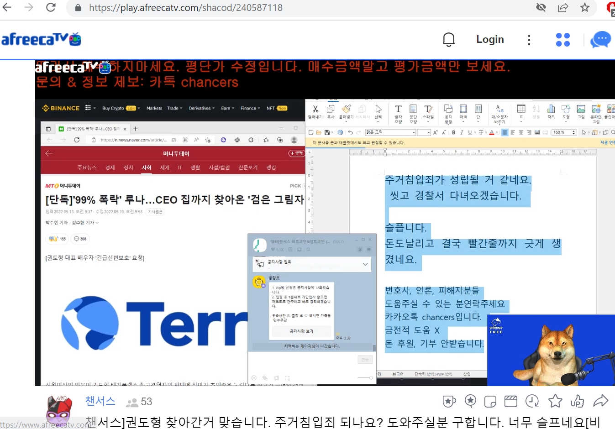Expand 공지사항 필독 notice in chat window
Image resolution: width=615 pixels, height=429 pixels.
tap(365, 264)
